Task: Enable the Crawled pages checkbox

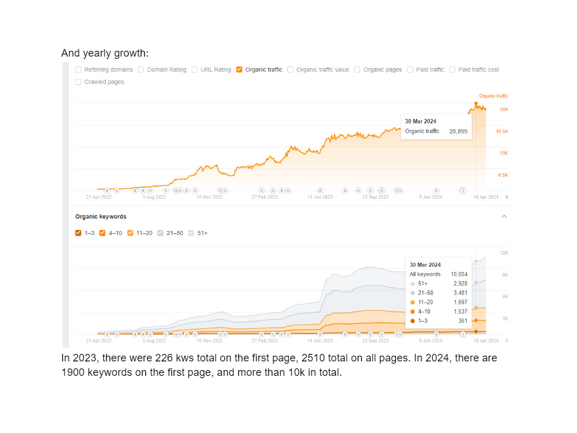Action: [x=78, y=82]
